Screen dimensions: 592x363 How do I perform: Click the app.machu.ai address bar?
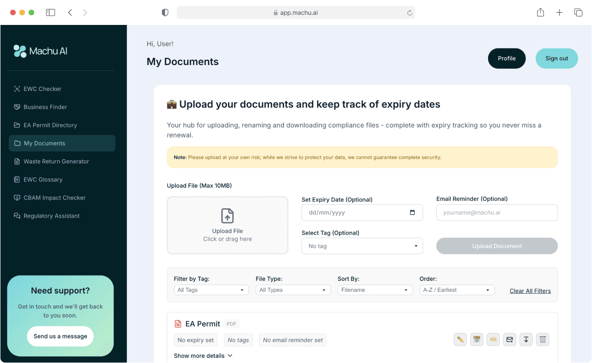click(x=296, y=12)
